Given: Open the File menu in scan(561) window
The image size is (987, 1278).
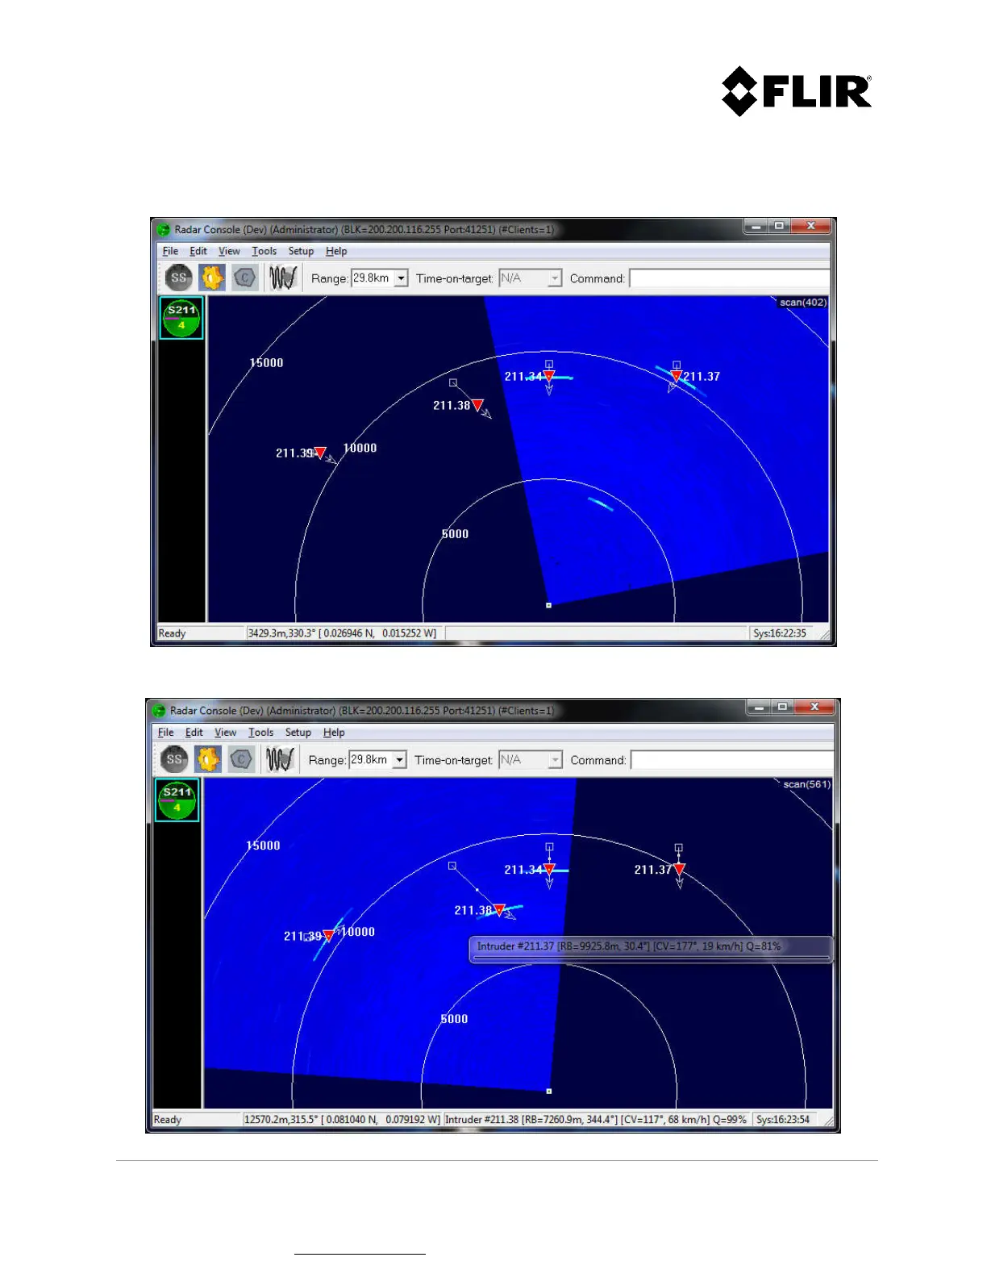Looking at the screenshot, I should click(x=166, y=733).
